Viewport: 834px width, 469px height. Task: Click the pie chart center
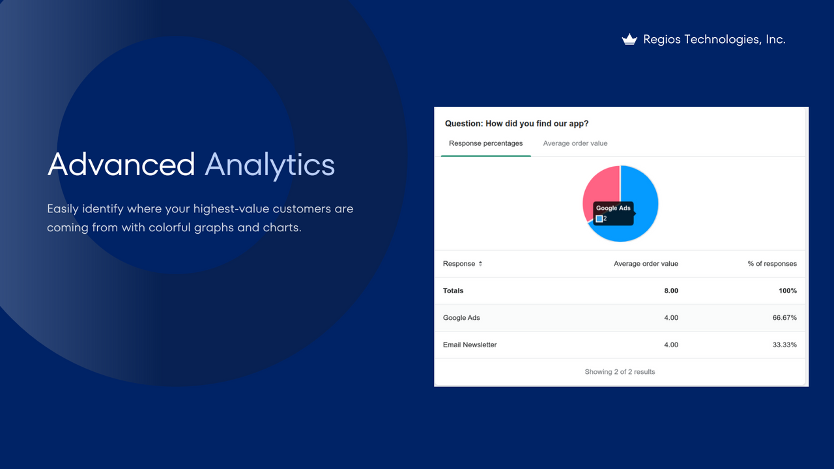coord(620,203)
